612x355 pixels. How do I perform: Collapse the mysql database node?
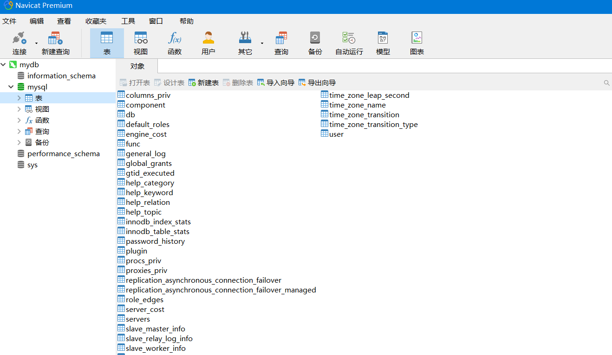point(11,87)
